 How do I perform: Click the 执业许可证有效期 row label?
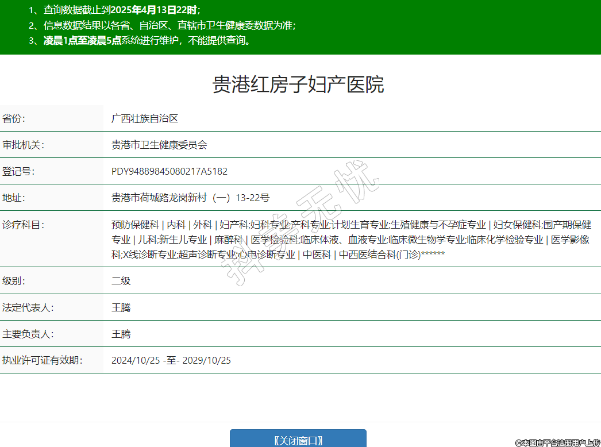(43, 360)
